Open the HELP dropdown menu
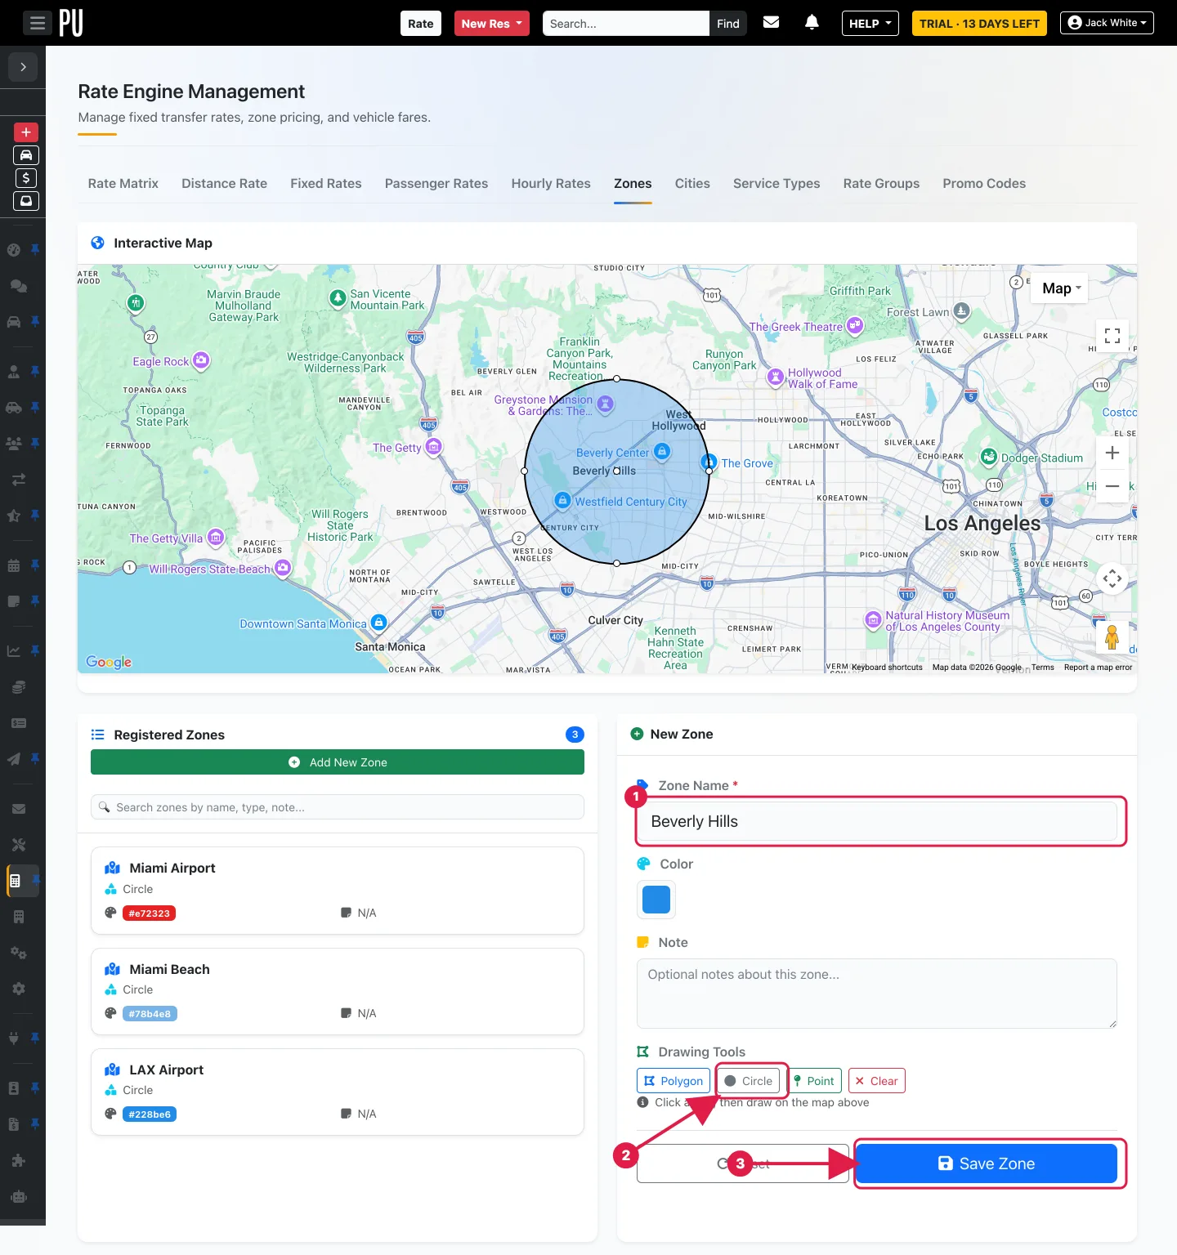Image resolution: width=1177 pixels, height=1255 pixels. click(870, 23)
